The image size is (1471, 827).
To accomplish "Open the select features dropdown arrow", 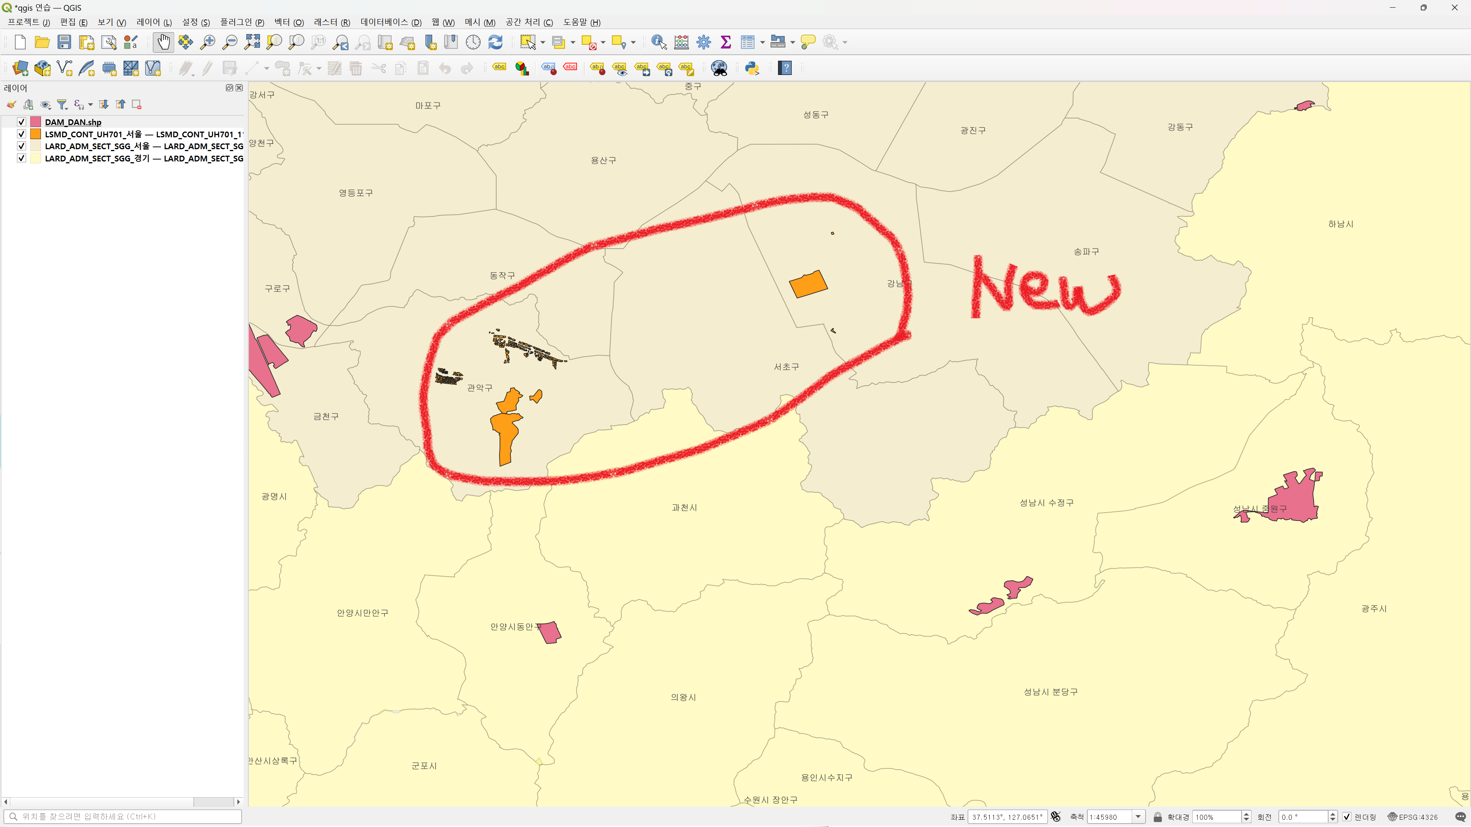I will pyautogui.click(x=543, y=42).
